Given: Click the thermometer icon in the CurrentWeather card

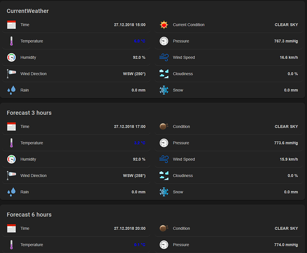Looking at the screenshot, I should (12, 41).
